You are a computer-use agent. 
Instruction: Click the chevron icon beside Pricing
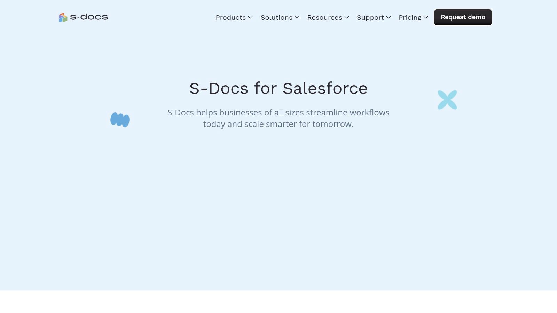426,17
